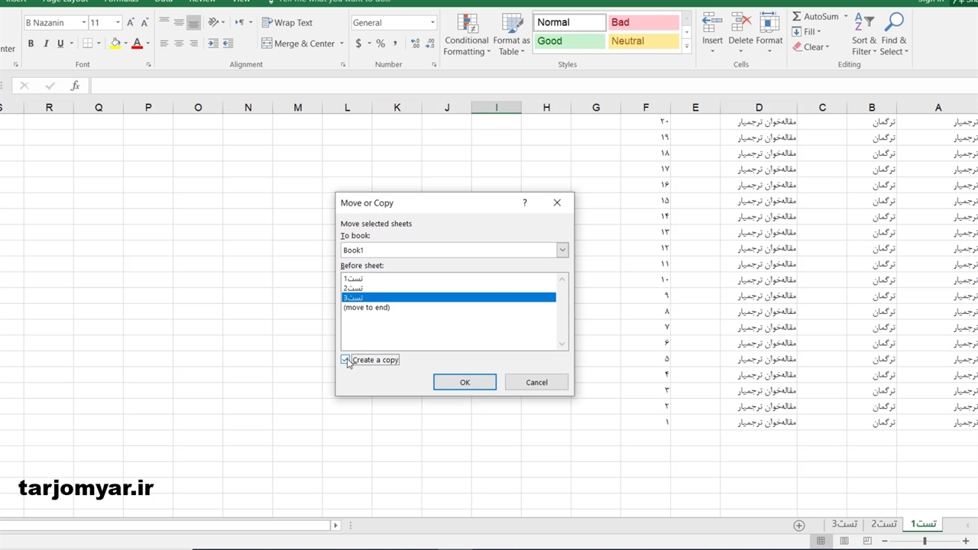Open the font name dropdown
This screenshot has width=978, height=550.
[x=83, y=23]
